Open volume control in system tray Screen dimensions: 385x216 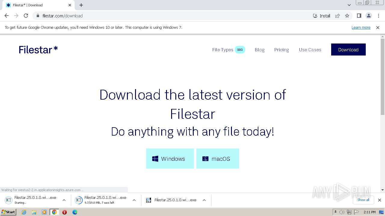[x=342, y=212]
